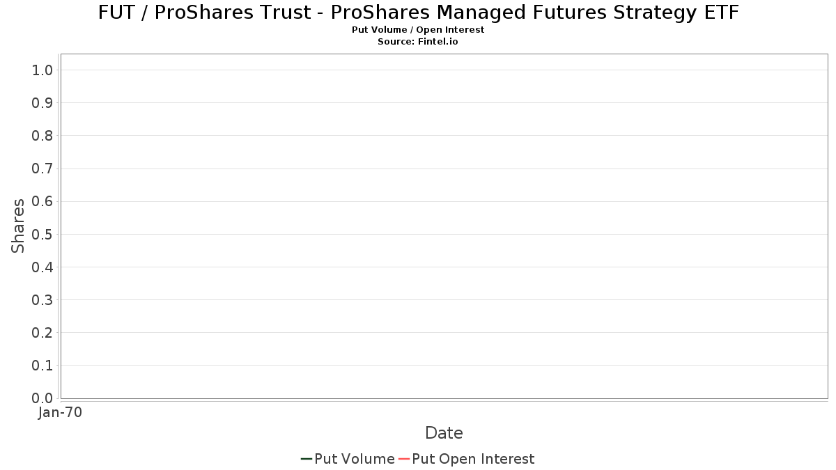Image resolution: width=836 pixels, height=470 pixels.
Task: Click the dark green Put Volume line swatch
Action: [x=306, y=459]
